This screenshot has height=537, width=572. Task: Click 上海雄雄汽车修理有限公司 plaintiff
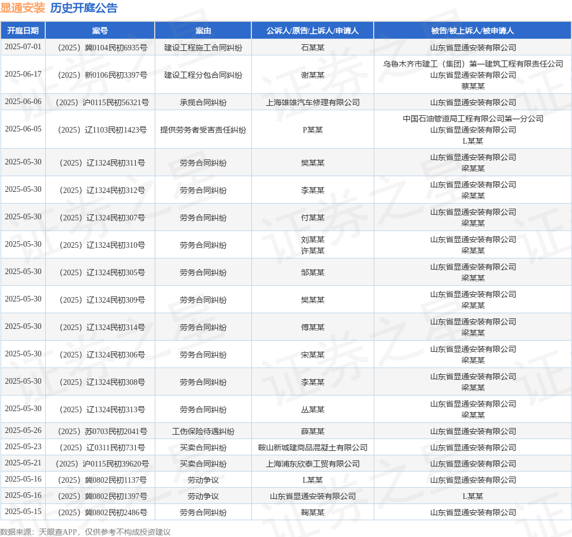[313, 102]
